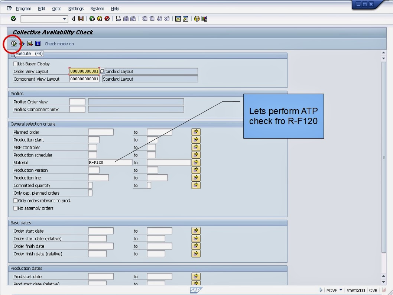
Task: Open the Print icon in the toolbar
Action: 118,18
